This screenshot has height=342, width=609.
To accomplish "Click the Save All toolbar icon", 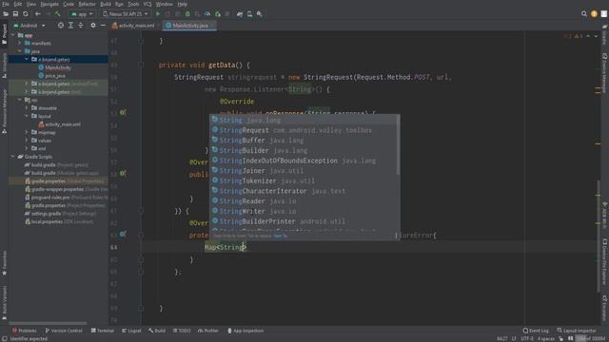I will click(x=15, y=14).
